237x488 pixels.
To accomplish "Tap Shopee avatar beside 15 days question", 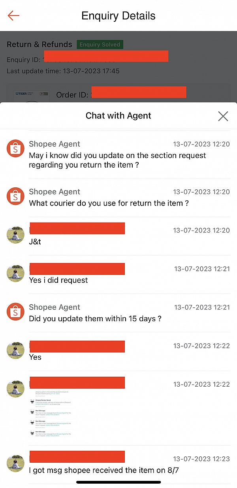I will (15, 312).
